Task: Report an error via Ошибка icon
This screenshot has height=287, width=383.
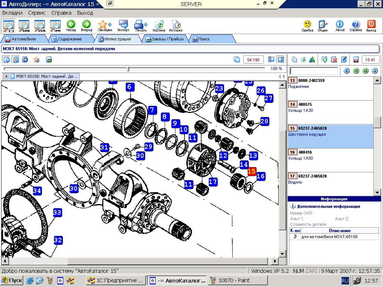Action: point(307,26)
